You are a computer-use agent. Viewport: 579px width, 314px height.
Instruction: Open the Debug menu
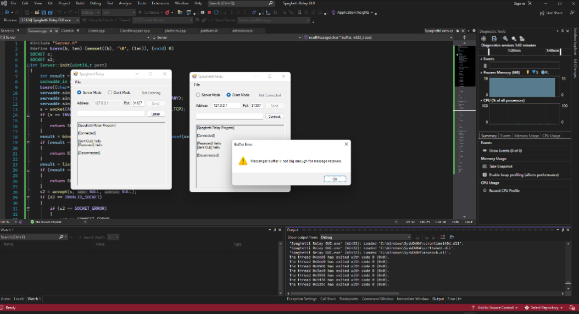click(x=95, y=3)
